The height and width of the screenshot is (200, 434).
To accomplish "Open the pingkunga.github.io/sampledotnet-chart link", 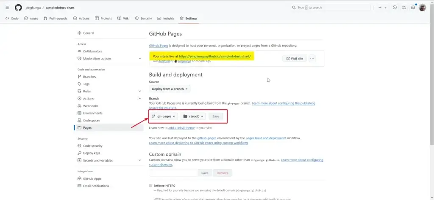I will pos(215,56).
